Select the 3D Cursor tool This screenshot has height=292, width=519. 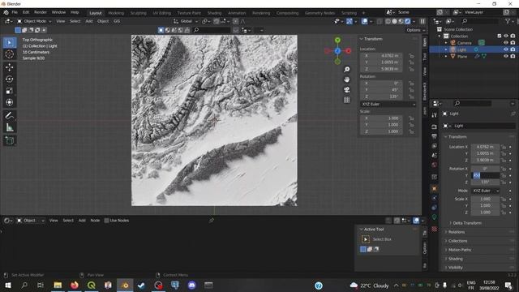(10, 54)
